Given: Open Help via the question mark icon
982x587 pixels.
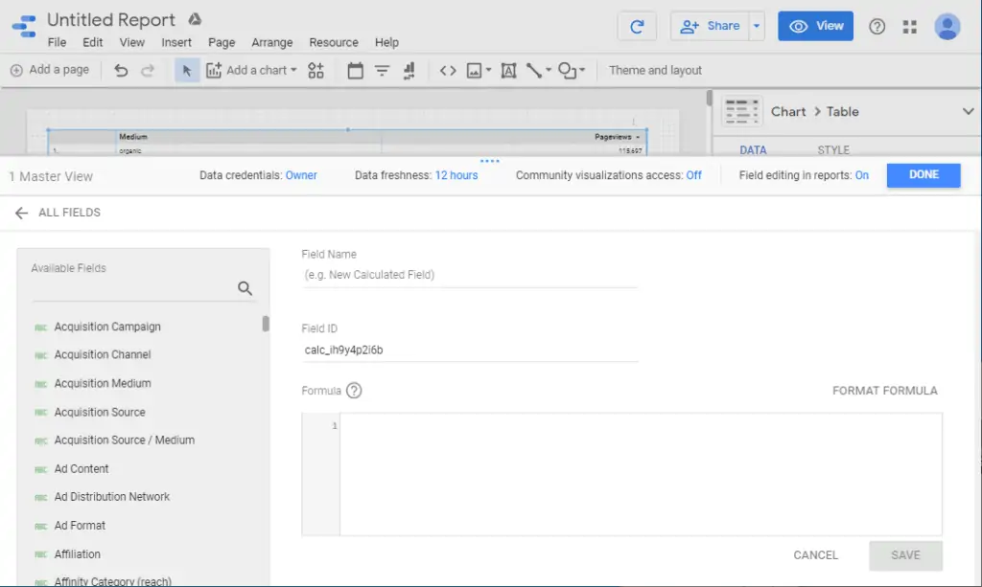Looking at the screenshot, I should point(877,27).
